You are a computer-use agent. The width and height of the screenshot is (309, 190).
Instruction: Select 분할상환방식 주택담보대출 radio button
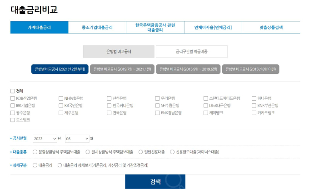pyautogui.click(x=35, y=152)
